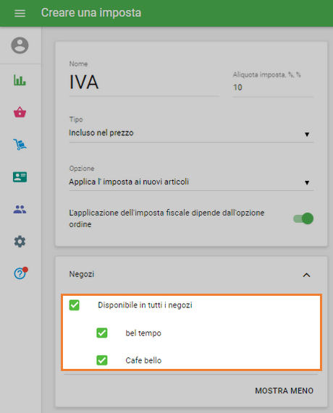Collapse the Negozi section chevron

tap(306, 276)
